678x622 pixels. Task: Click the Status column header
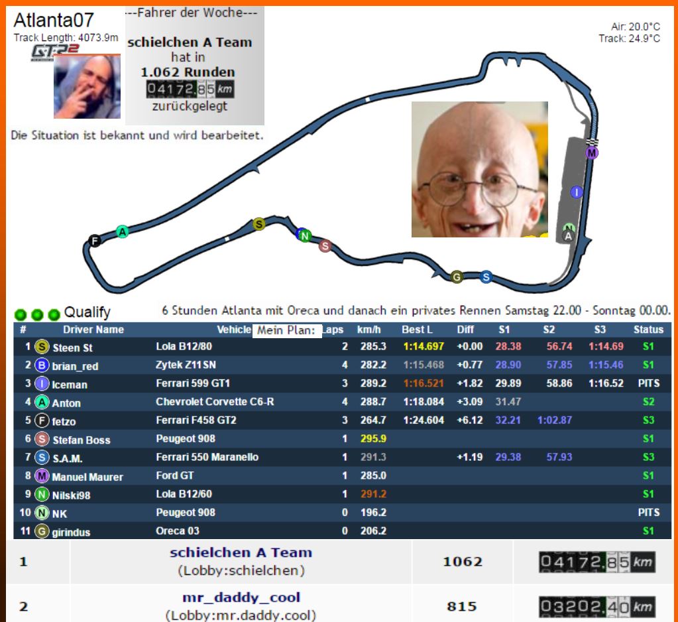648,330
